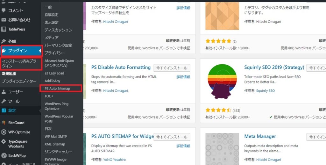Open XML-Sitemap settings
Screen dimensions: 326x165
click(x=55, y=144)
